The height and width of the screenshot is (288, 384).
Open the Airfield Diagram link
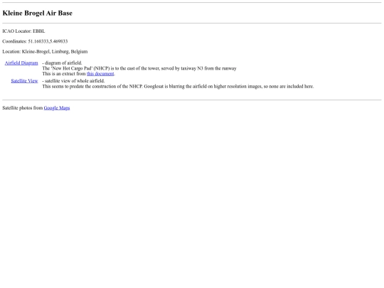21,63
